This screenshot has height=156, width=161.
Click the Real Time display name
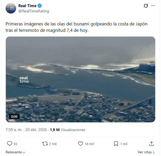(27, 6)
